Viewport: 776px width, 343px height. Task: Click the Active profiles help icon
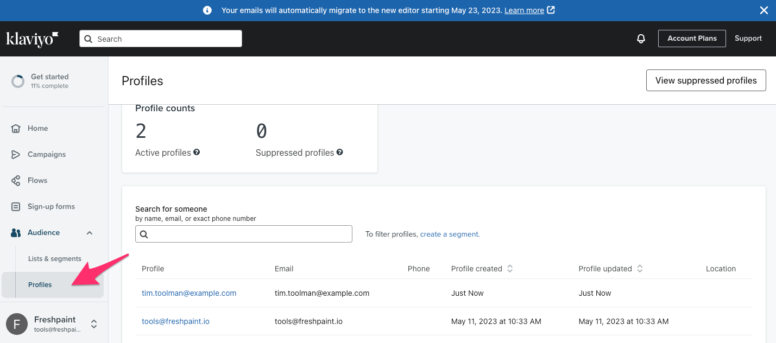(x=197, y=153)
